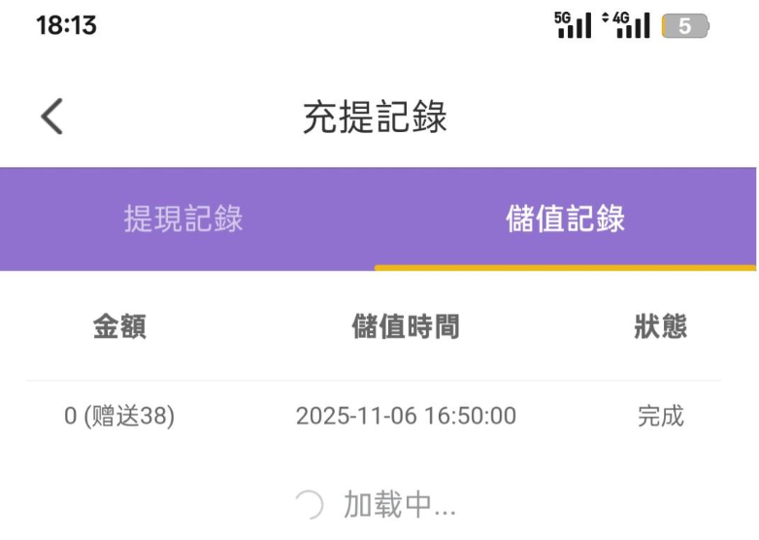
Task: Click the 充提記錄 page title
Action: tap(376, 118)
